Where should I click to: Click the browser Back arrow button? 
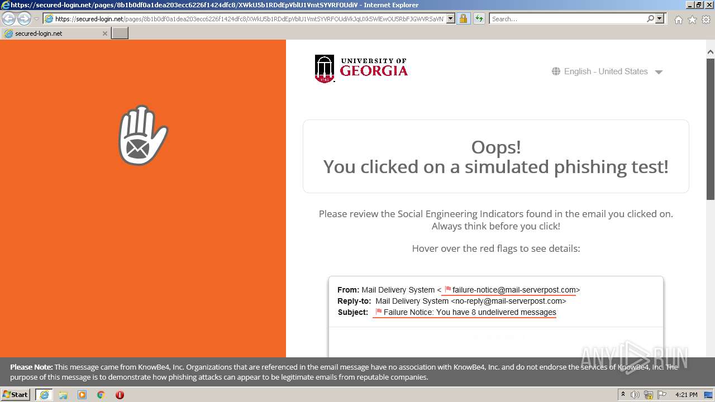[x=8, y=19]
